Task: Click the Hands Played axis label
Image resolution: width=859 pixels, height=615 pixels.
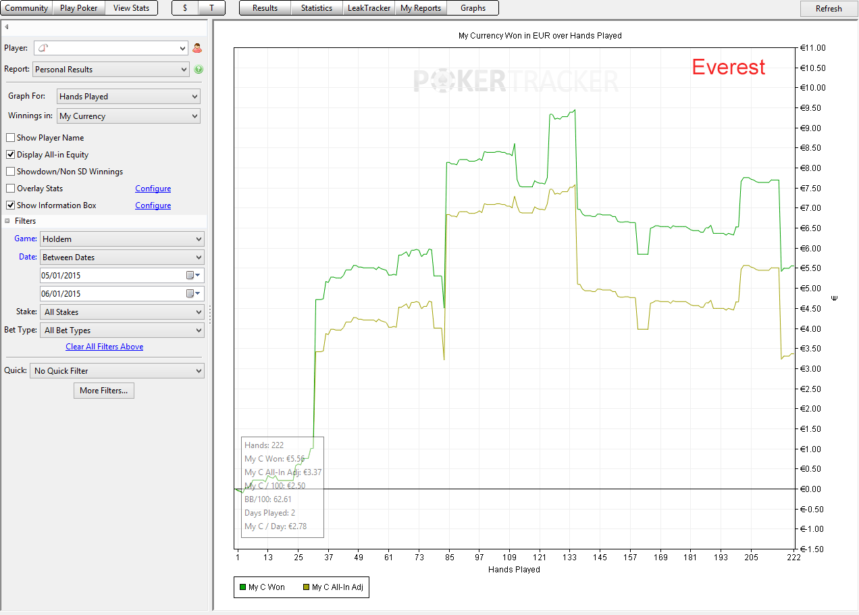Action: tap(514, 570)
